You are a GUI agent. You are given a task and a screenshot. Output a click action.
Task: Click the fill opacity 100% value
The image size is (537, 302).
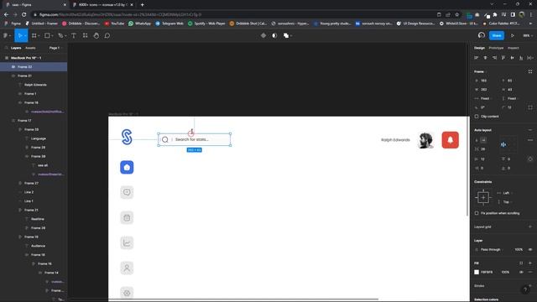tap(505, 272)
